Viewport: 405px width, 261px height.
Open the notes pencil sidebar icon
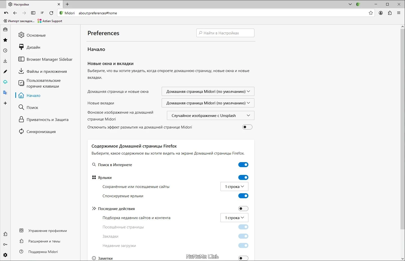coord(5,72)
